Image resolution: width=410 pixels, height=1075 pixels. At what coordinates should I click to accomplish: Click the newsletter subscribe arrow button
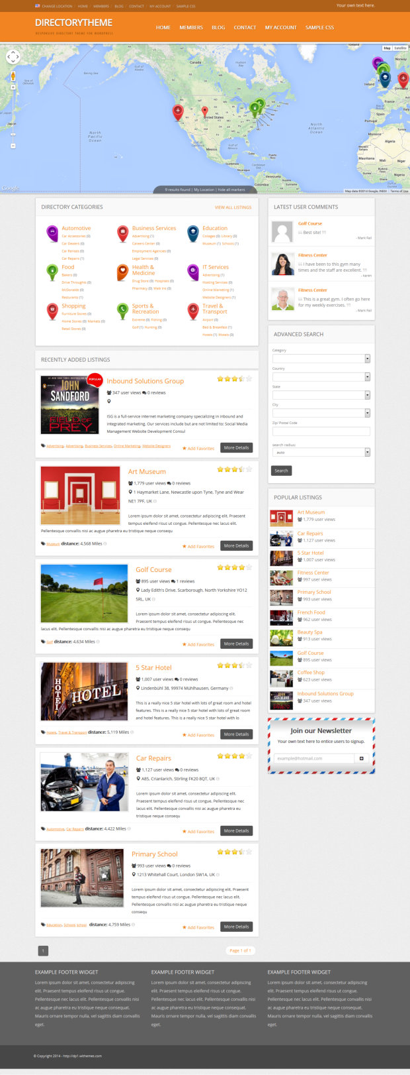[361, 758]
